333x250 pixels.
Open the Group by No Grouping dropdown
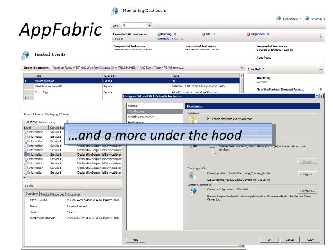67,122
